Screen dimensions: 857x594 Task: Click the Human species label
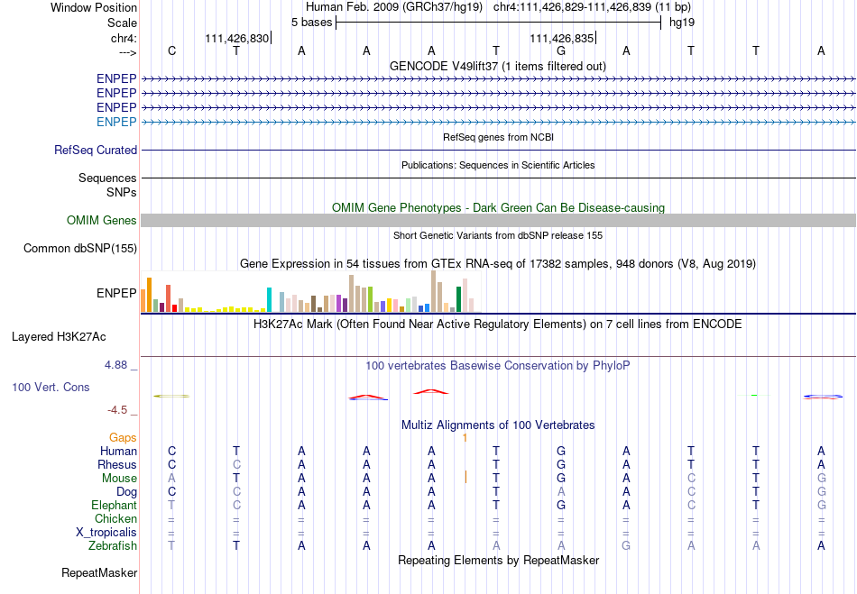pyautogui.click(x=118, y=451)
